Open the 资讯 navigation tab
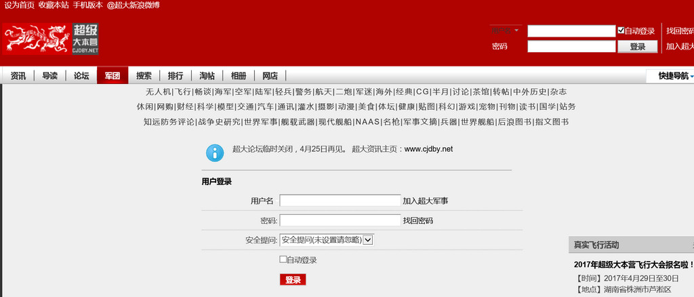 (18, 76)
